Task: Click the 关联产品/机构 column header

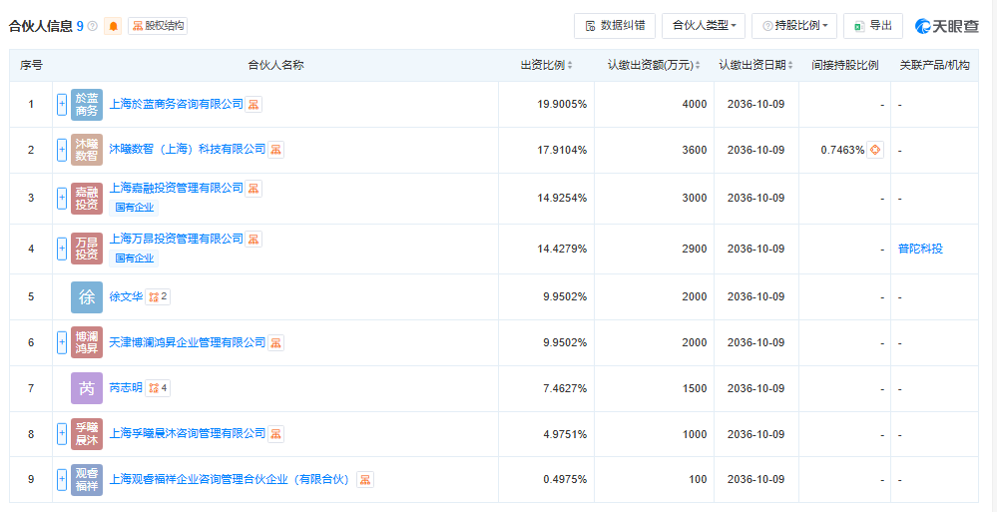Action: coord(935,66)
